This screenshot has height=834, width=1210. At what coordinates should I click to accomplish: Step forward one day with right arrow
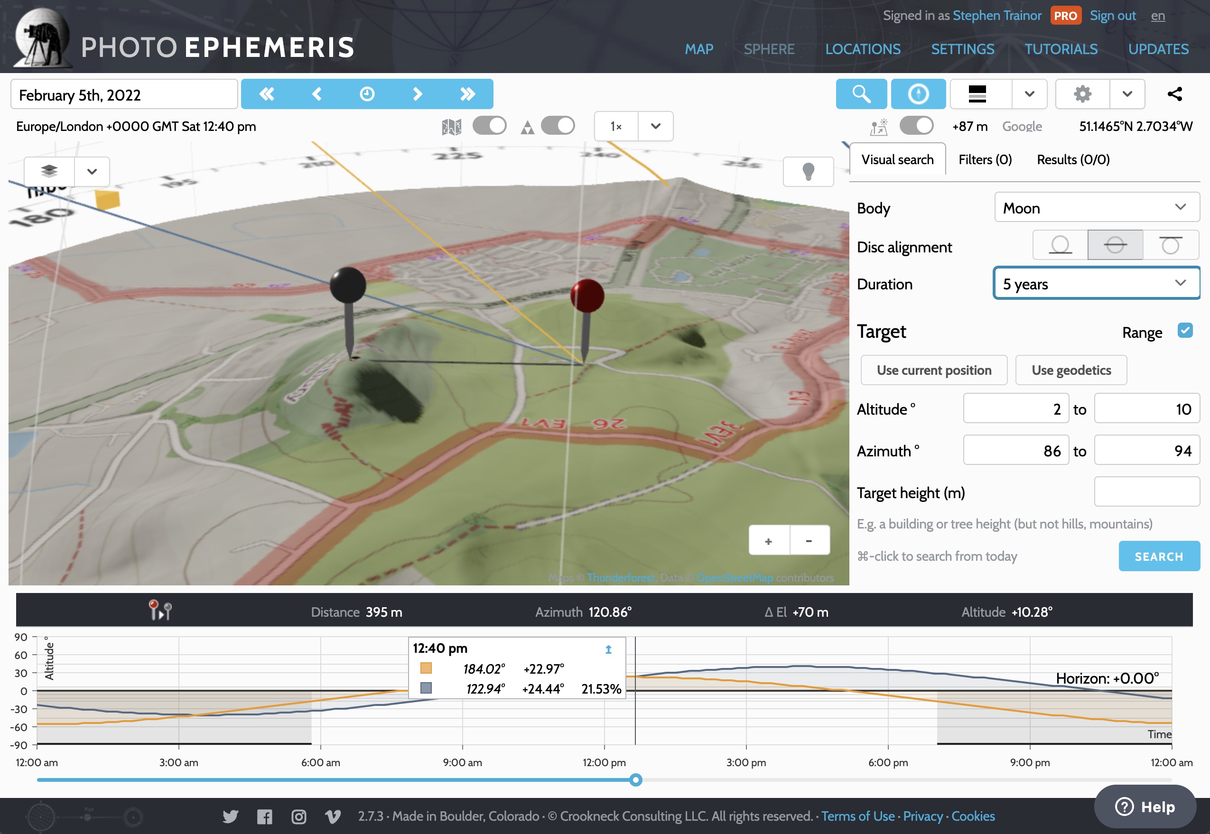coord(417,94)
